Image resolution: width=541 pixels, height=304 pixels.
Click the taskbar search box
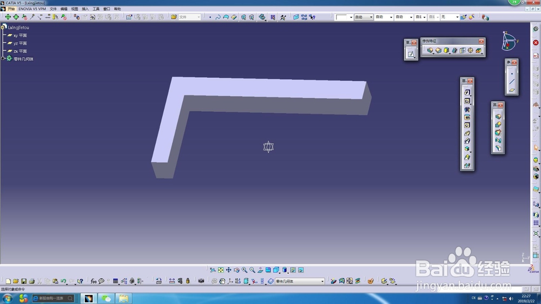click(53, 298)
